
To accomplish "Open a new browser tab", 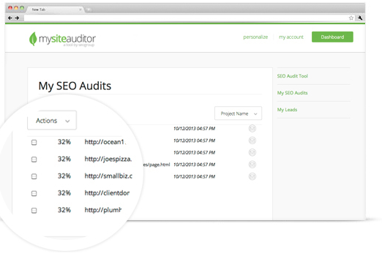I will (89, 10).
